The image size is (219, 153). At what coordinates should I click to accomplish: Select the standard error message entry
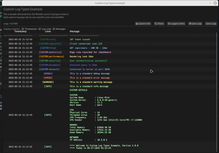click(90, 78)
